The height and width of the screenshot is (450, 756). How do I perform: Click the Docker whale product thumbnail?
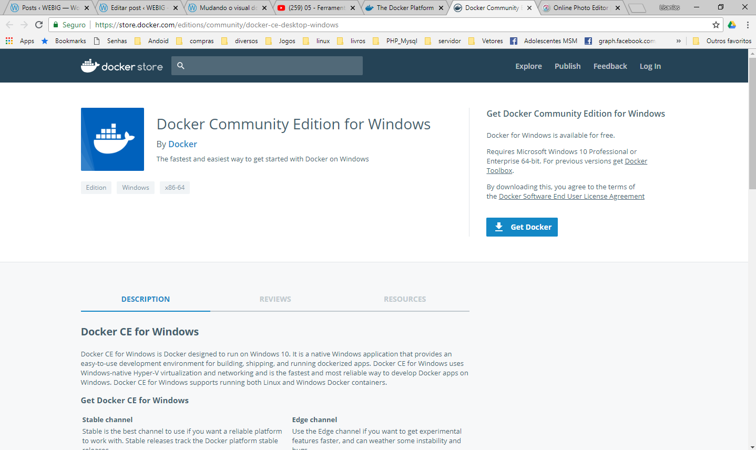click(x=113, y=139)
